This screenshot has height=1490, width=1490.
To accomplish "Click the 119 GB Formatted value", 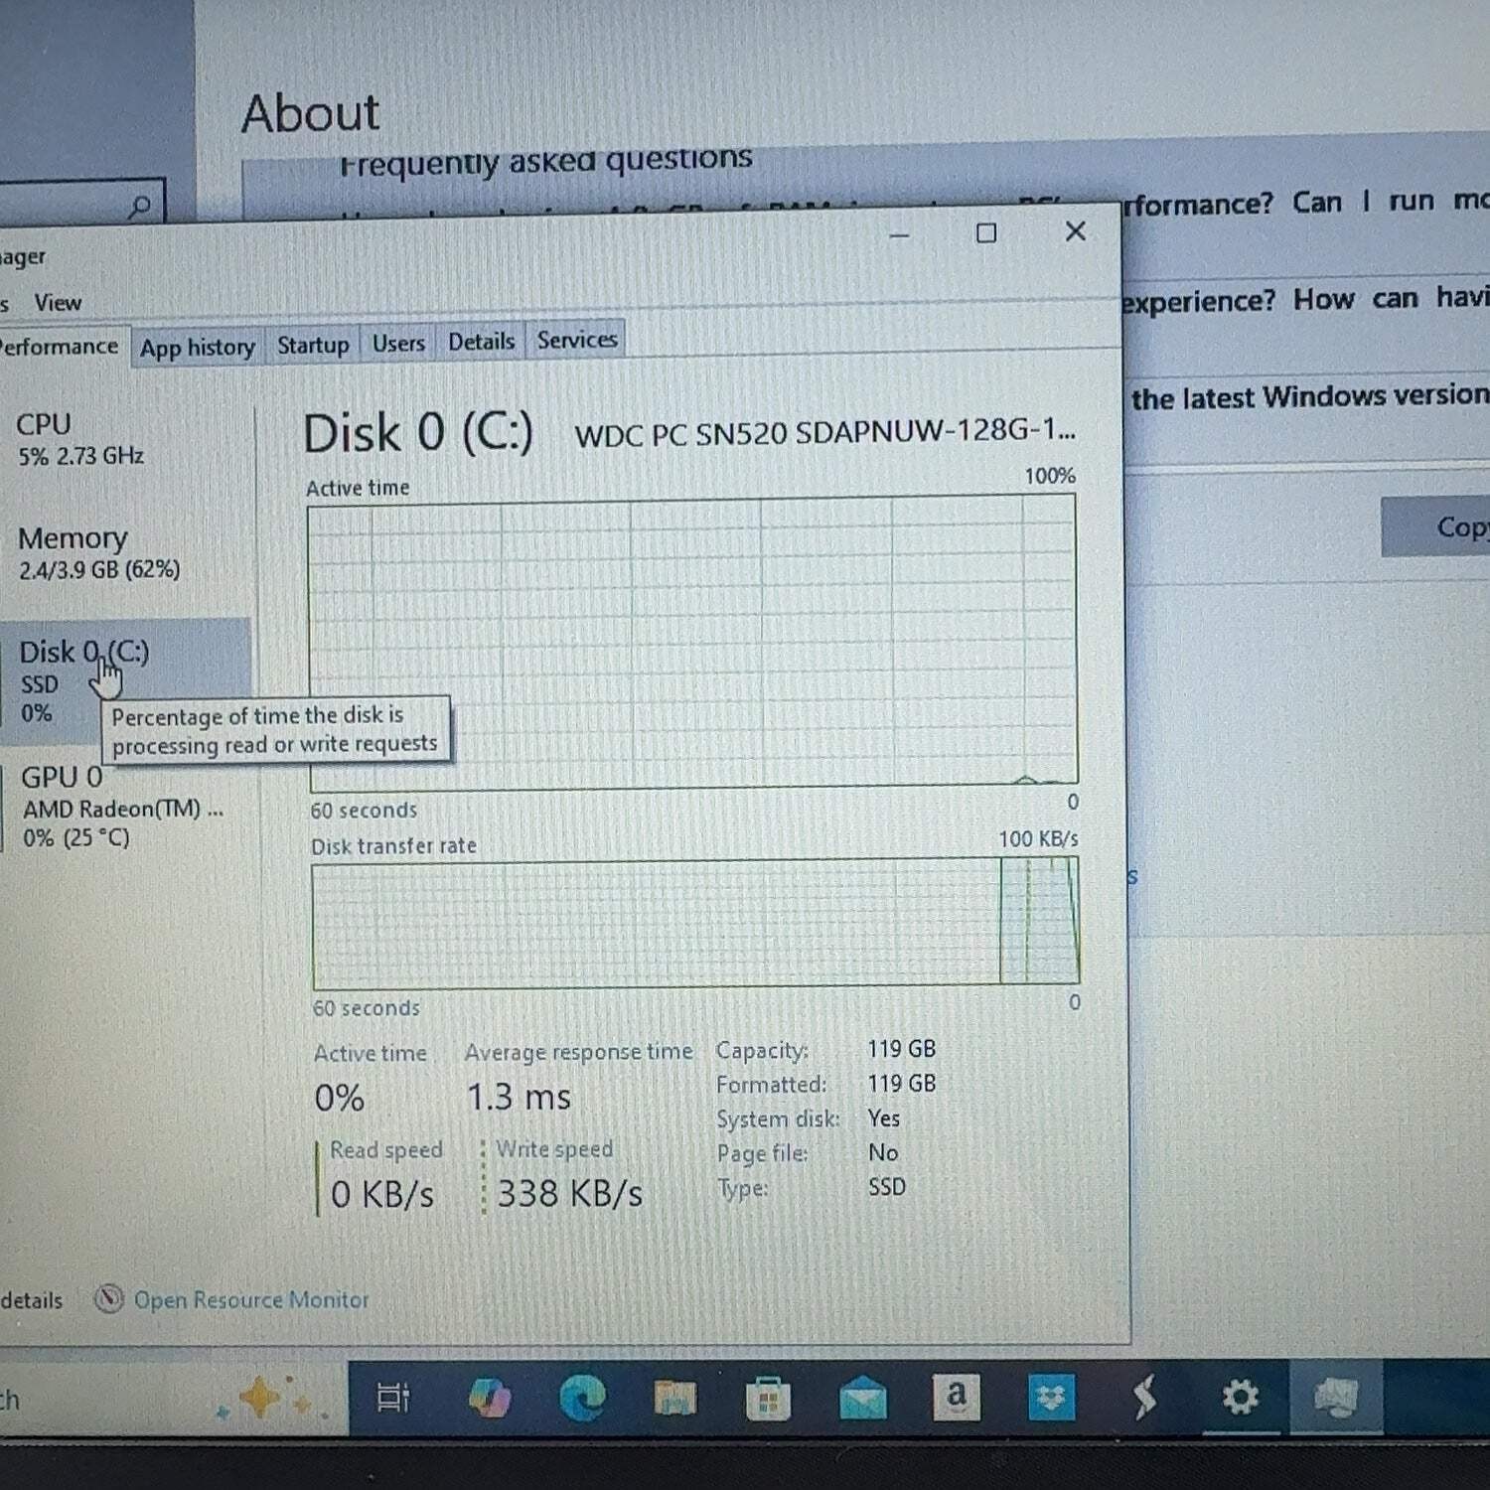I will [x=901, y=1083].
